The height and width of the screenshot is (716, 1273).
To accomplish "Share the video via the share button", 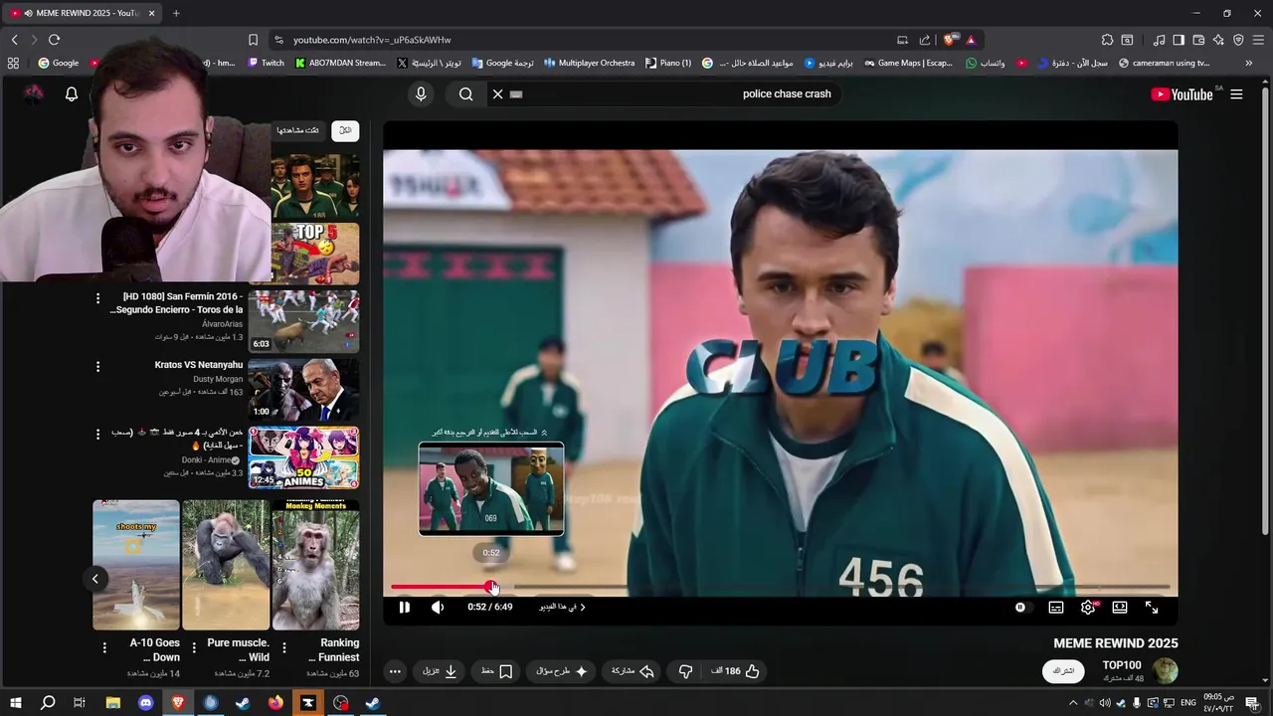I will tap(633, 671).
